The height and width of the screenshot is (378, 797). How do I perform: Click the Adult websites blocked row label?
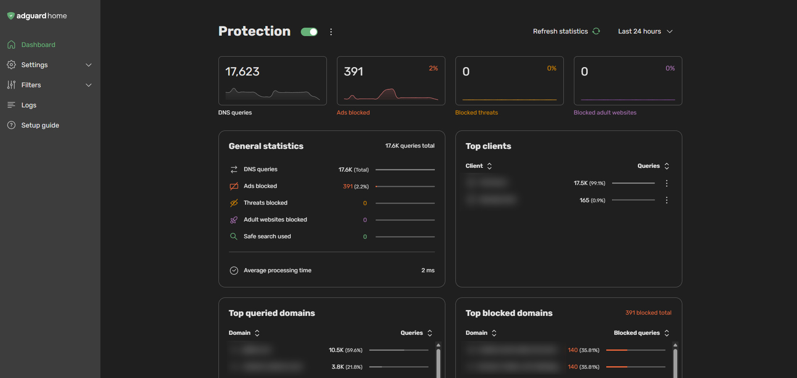(x=275, y=219)
